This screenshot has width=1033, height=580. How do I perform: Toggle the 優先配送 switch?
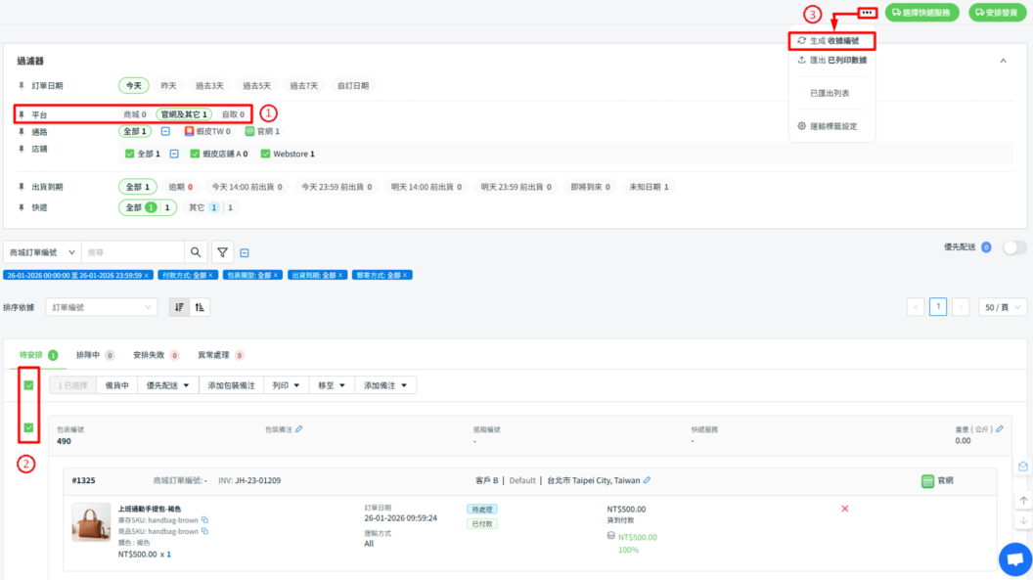pos(1014,247)
